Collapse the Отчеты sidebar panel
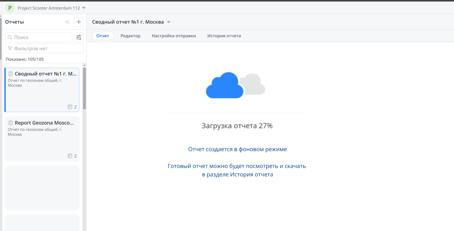 pos(68,22)
